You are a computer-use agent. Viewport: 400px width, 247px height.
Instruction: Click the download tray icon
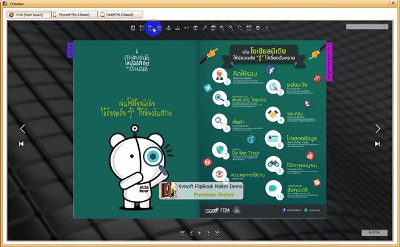177,28
